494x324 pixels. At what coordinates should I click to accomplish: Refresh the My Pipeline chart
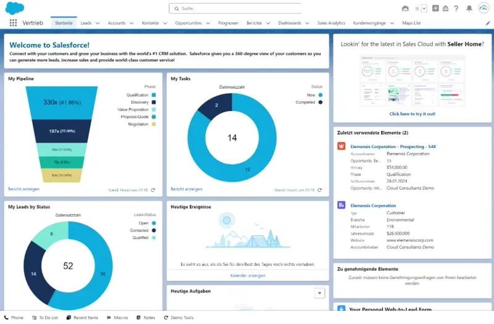pyautogui.click(x=153, y=190)
